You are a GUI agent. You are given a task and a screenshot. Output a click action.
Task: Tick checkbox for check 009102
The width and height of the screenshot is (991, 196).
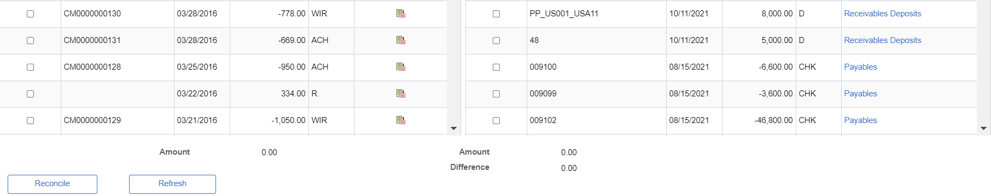[496, 120]
